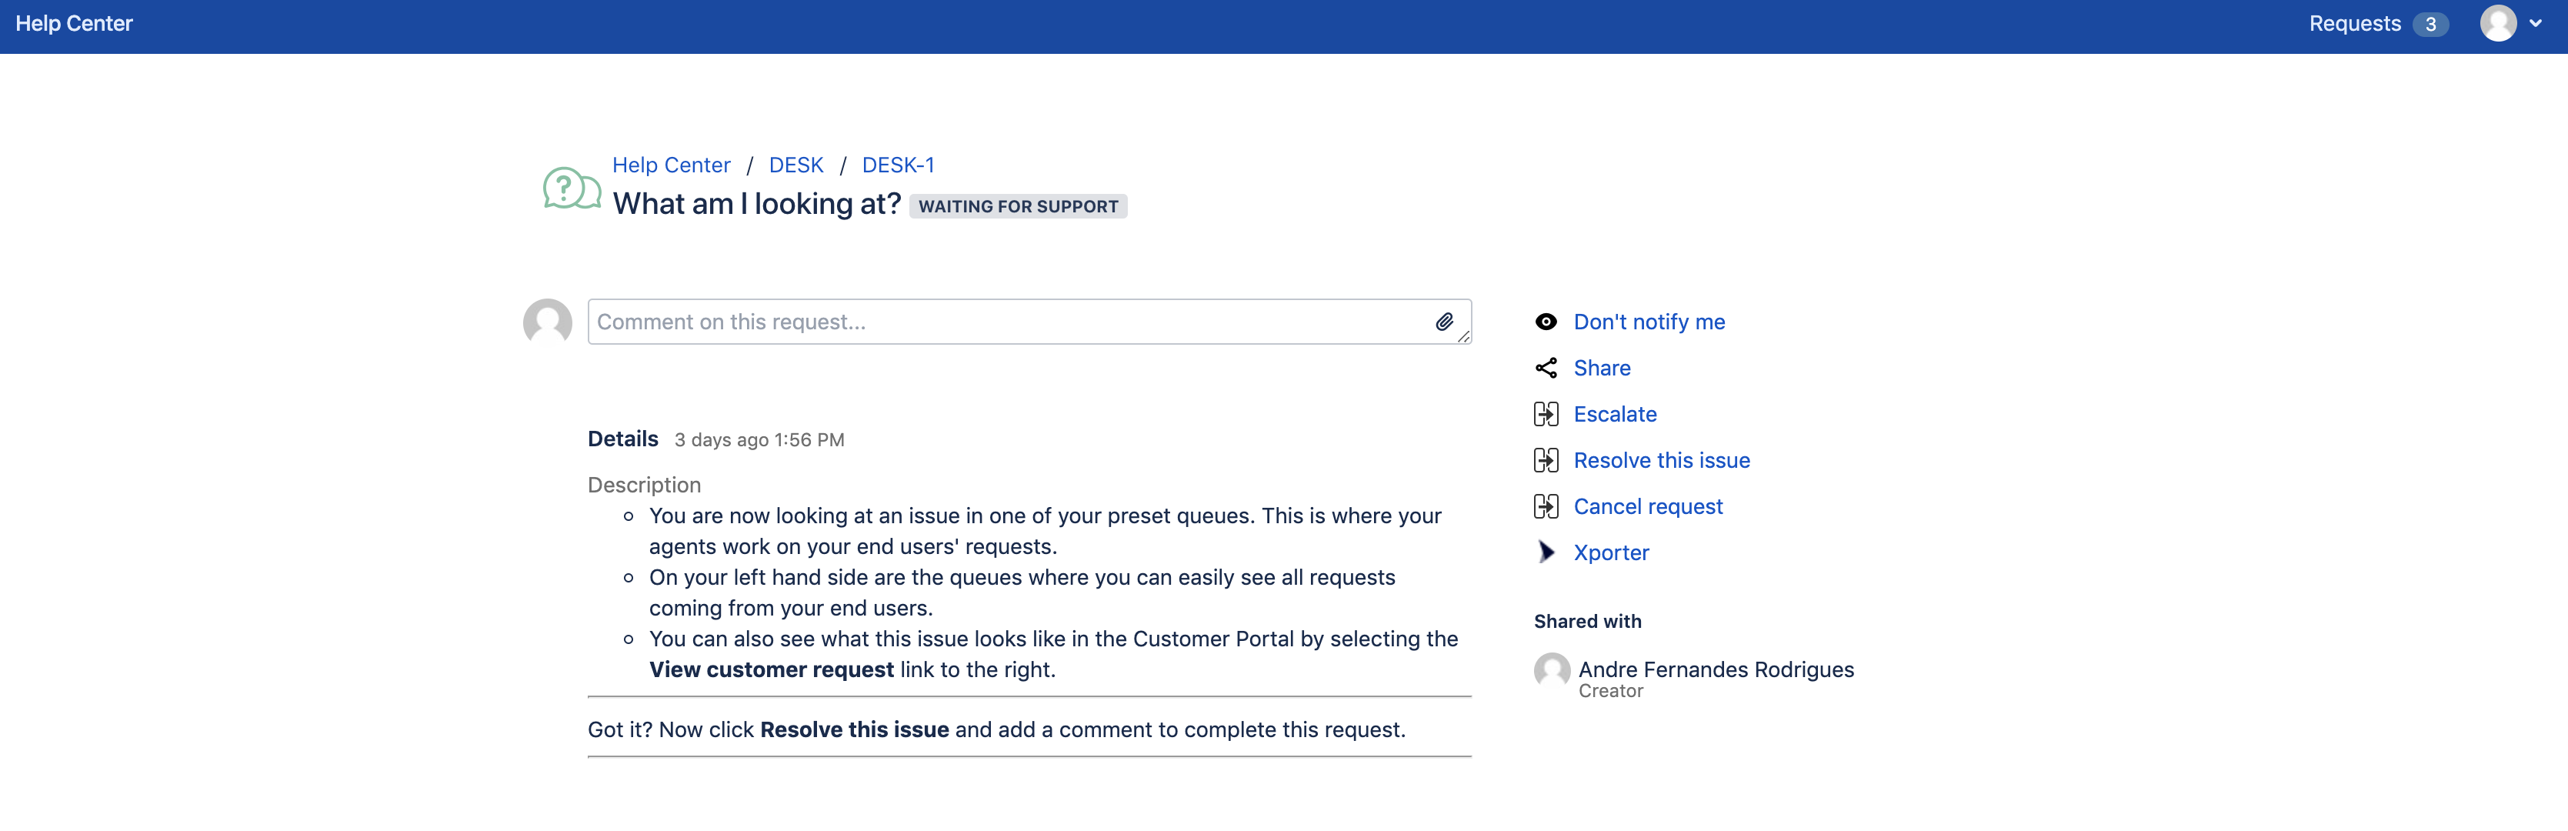Expand the profile menu chevron arrow
Image resolution: width=2568 pixels, height=831 pixels.
coord(2535,24)
